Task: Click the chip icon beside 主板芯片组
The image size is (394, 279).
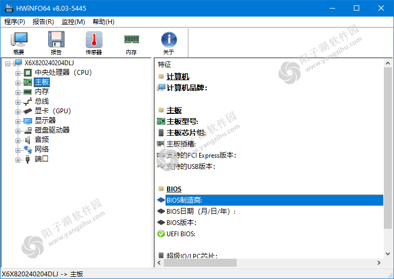Action: click(x=161, y=133)
